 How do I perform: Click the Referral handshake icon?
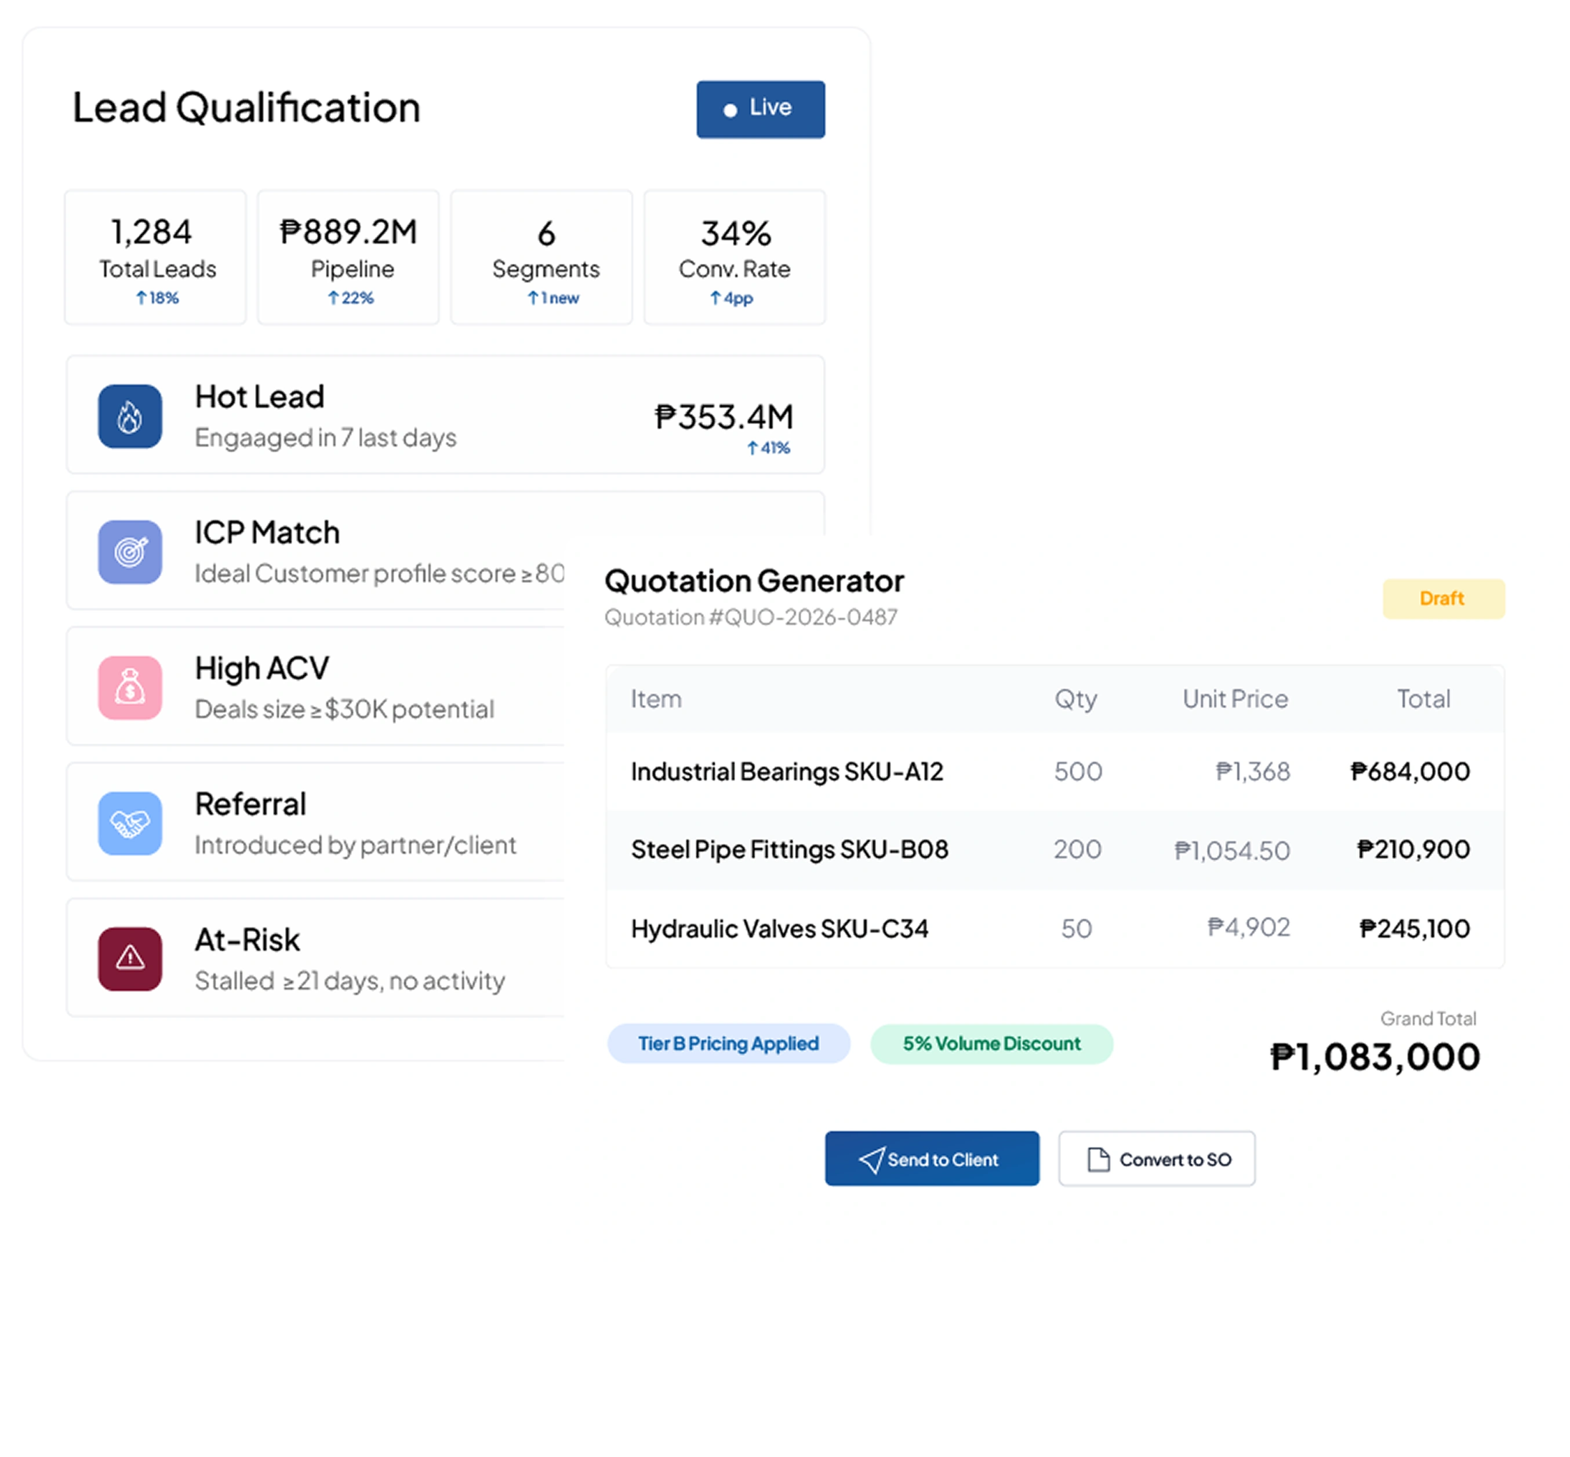click(130, 823)
